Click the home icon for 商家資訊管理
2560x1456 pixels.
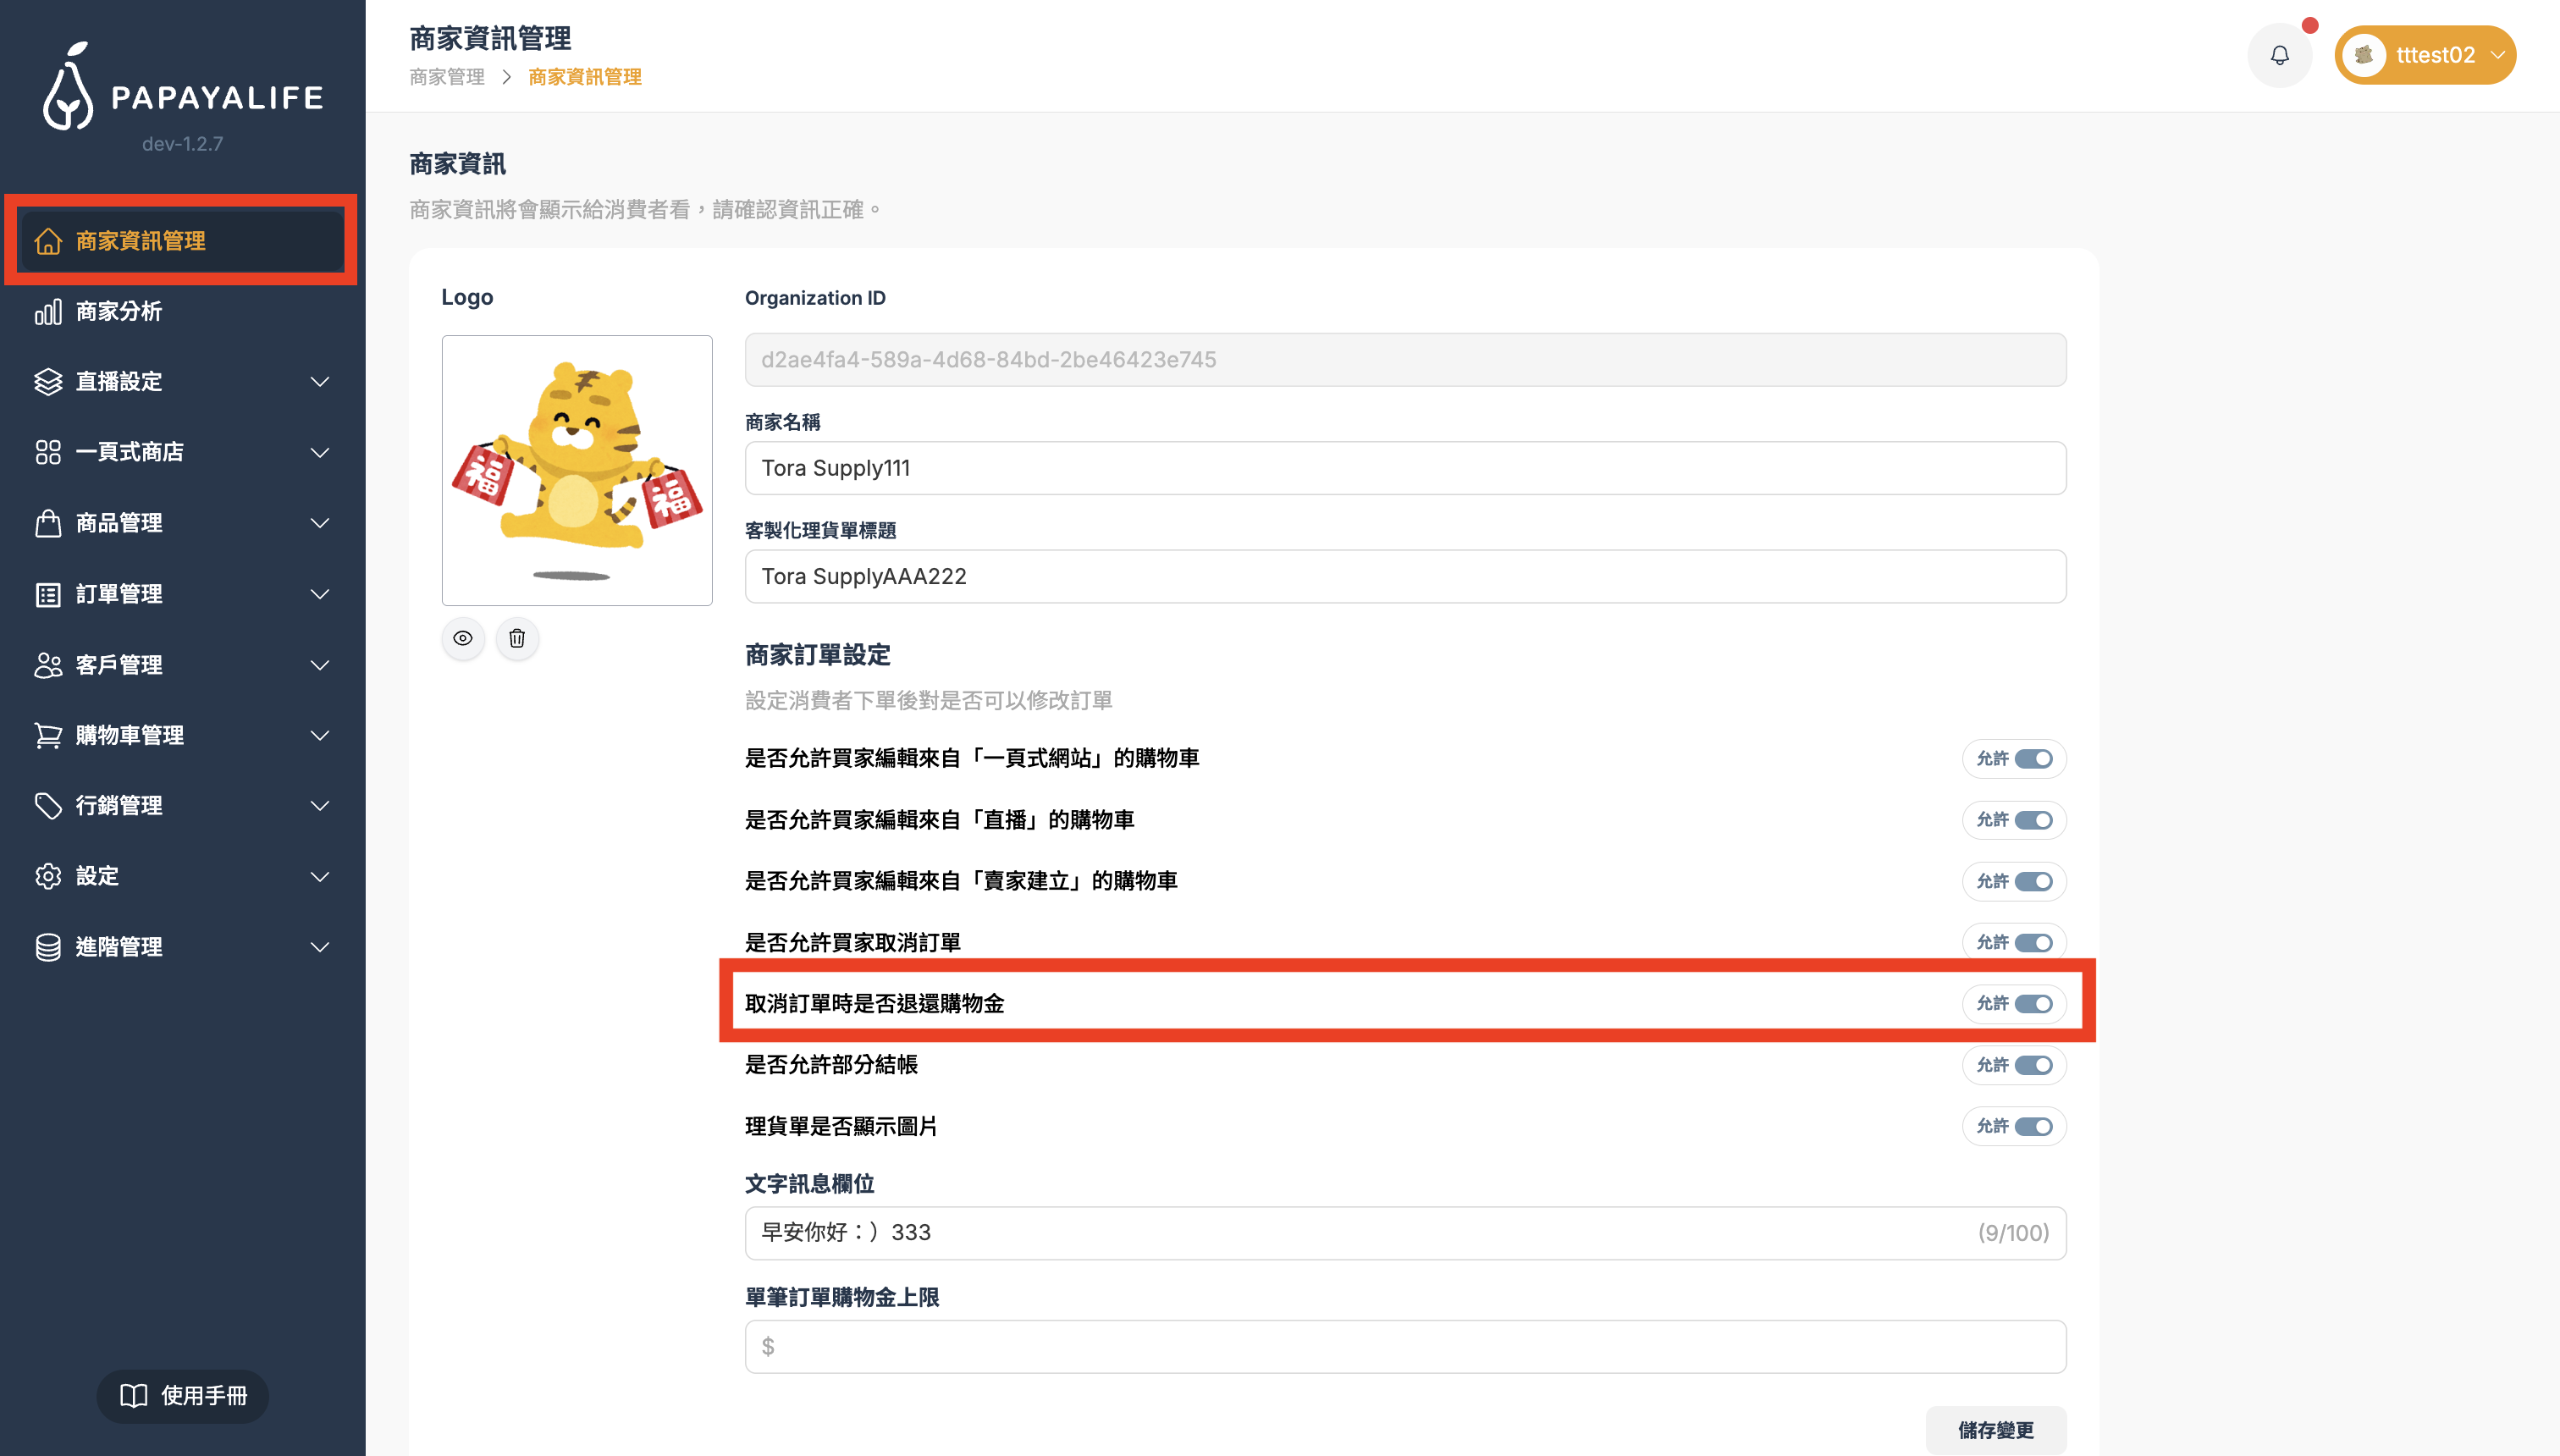point(48,241)
